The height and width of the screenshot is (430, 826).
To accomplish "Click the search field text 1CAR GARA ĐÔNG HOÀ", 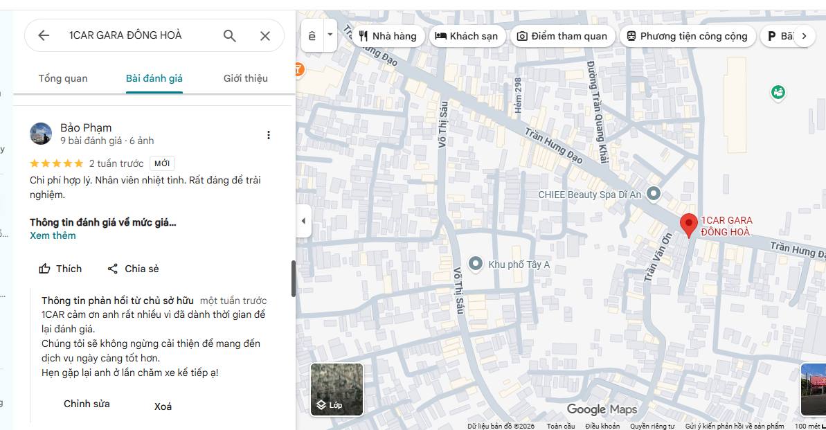I will (x=125, y=35).
